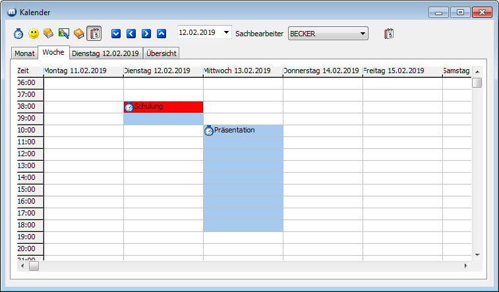Click the yellow smiley face icon
Image resolution: width=499 pixels, height=292 pixels.
point(33,34)
